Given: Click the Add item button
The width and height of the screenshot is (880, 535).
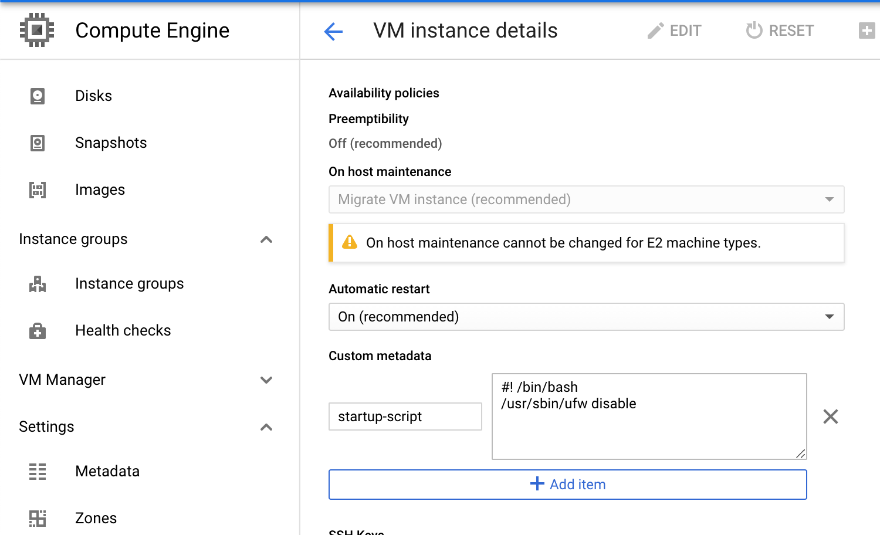Looking at the screenshot, I should click(x=567, y=485).
